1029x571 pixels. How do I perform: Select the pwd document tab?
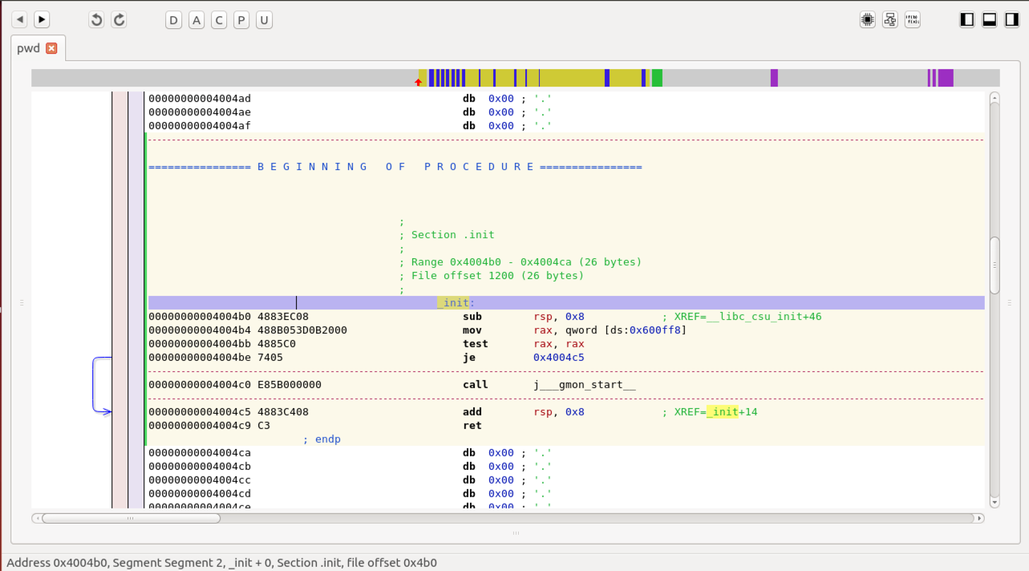[x=28, y=48]
